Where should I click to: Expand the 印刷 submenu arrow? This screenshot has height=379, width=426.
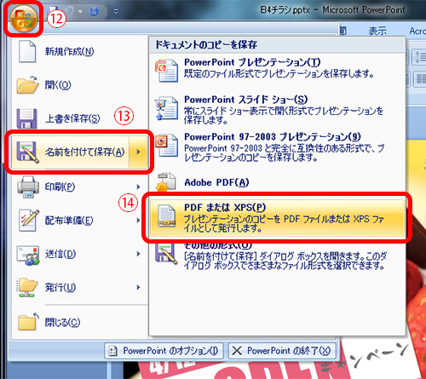138,187
